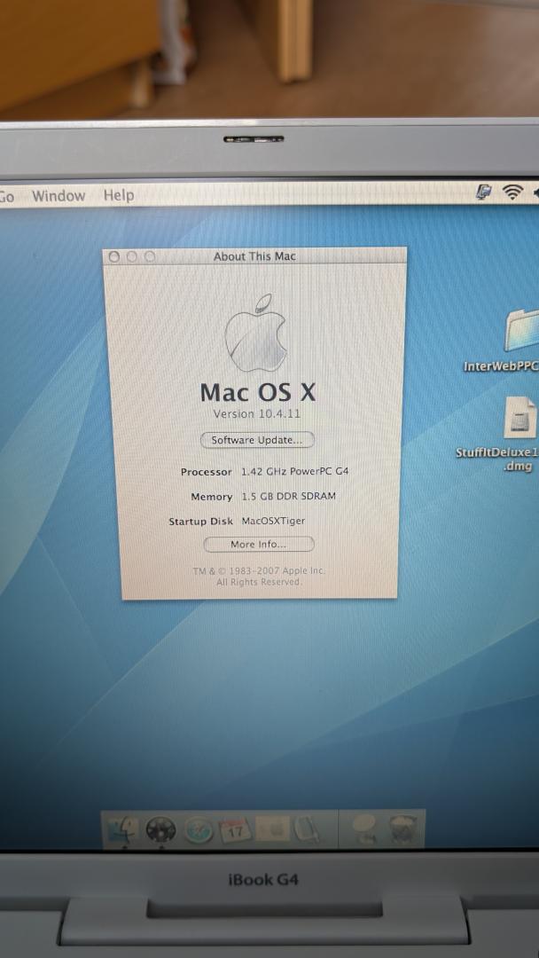This screenshot has width=539, height=958.
Task: Open the Trash in the dock
Action: pos(402,830)
